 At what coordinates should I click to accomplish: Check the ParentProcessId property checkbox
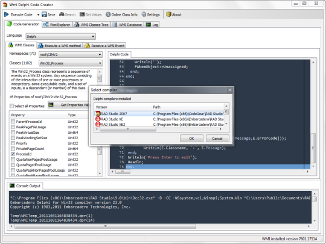coord(13,122)
